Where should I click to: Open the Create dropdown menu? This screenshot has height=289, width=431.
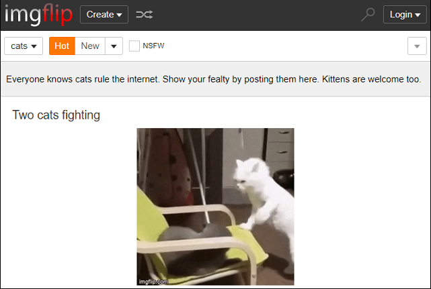tap(104, 15)
